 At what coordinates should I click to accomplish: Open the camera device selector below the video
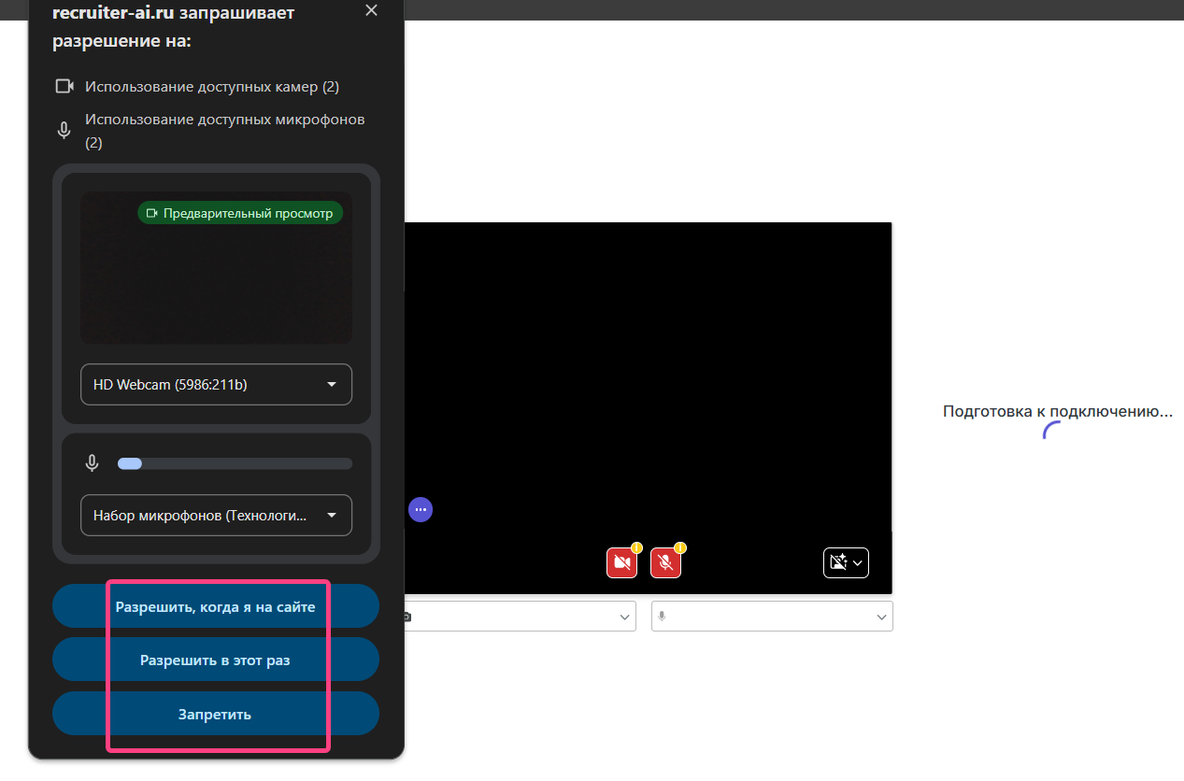519,617
